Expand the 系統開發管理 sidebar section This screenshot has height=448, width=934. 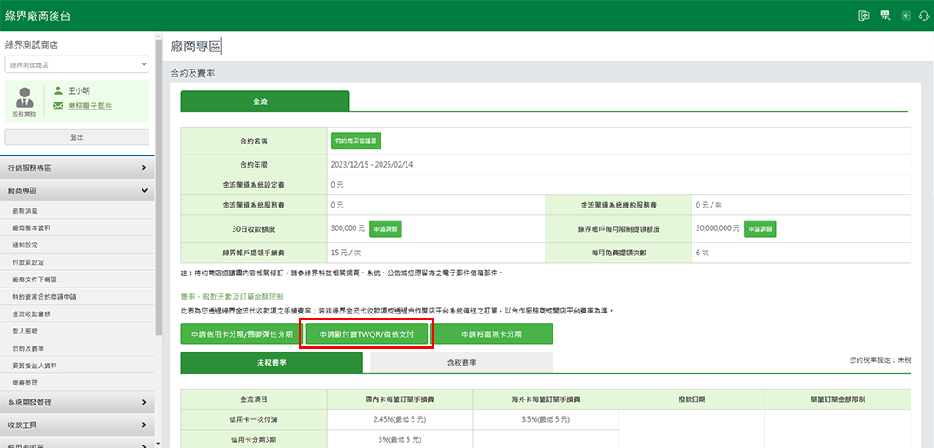[x=76, y=403]
